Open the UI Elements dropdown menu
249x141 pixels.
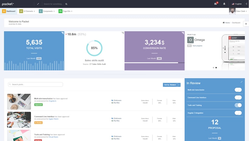point(27,11)
